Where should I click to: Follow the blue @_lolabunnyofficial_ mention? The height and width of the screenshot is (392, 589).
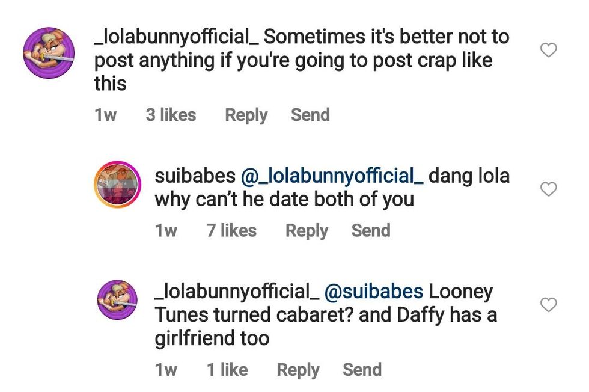point(331,176)
